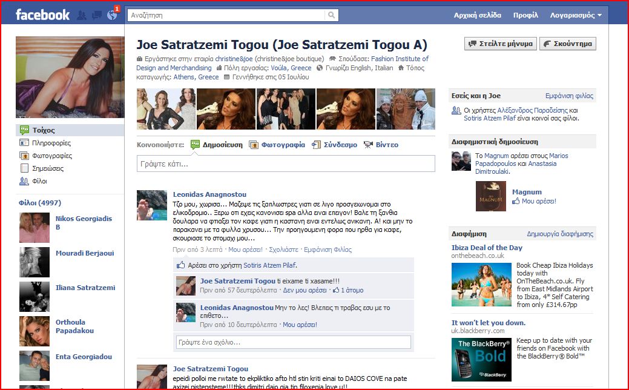Click the thumbs-up icon beside Magnum
The width and height of the screenshot is (629, 390).
tap(516, 201)
